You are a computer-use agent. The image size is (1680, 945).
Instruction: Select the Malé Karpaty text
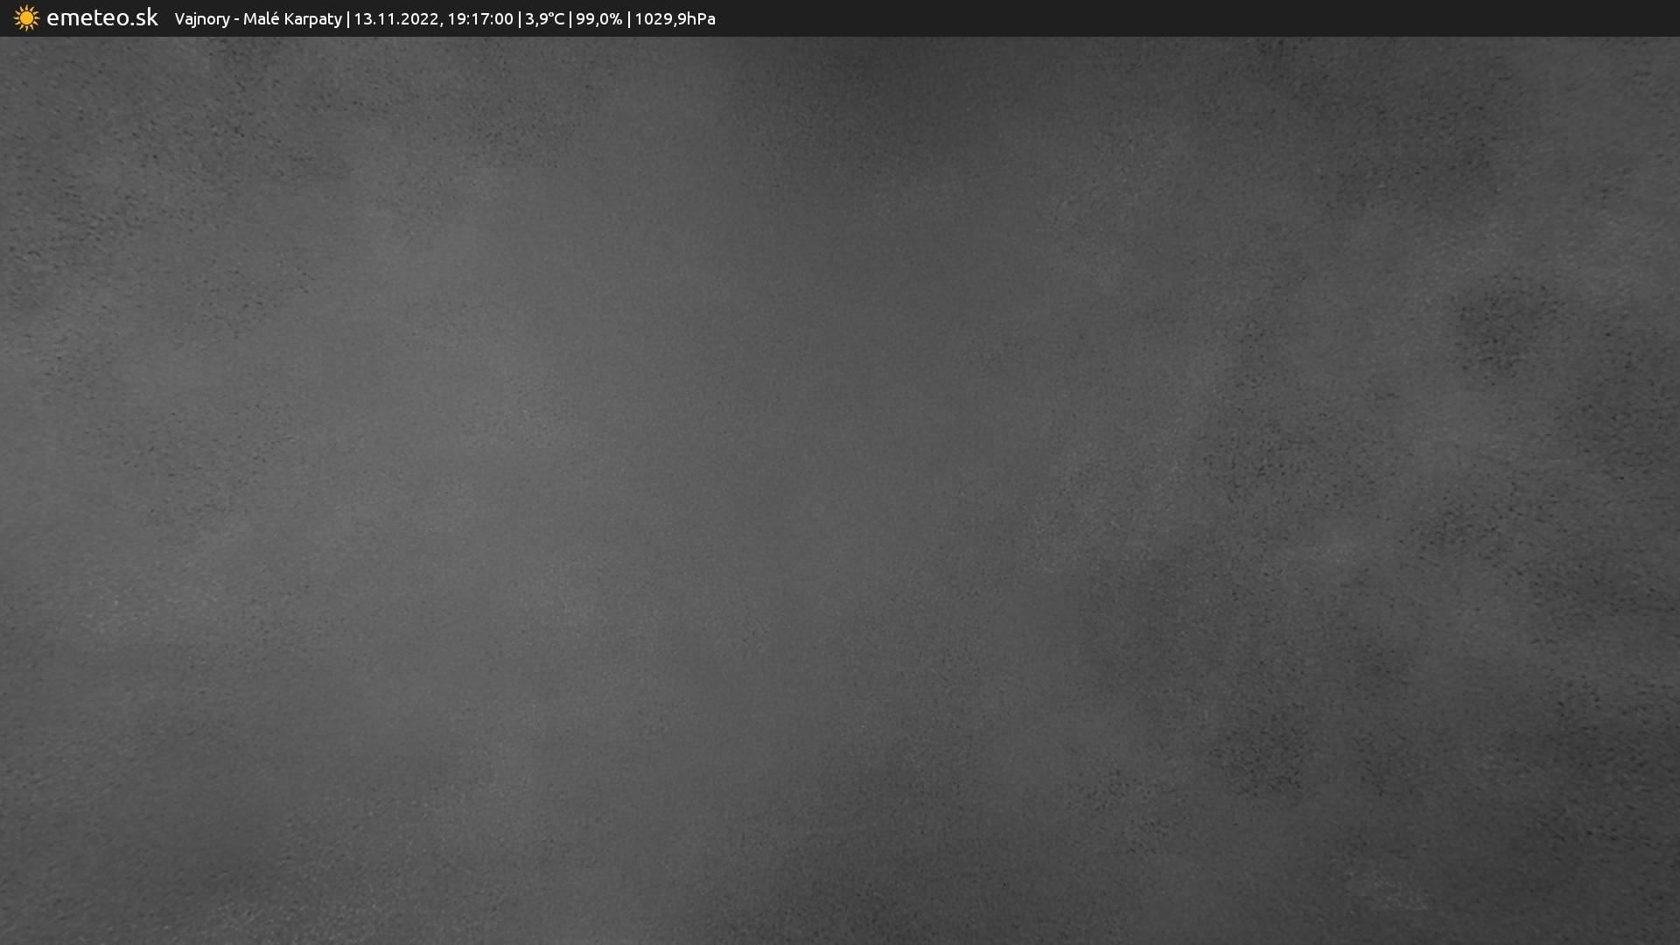pyautogui.click(x=292, y=19)
